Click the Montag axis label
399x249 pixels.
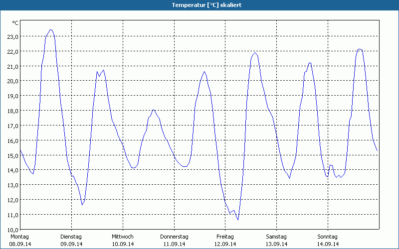click(19, 237)
